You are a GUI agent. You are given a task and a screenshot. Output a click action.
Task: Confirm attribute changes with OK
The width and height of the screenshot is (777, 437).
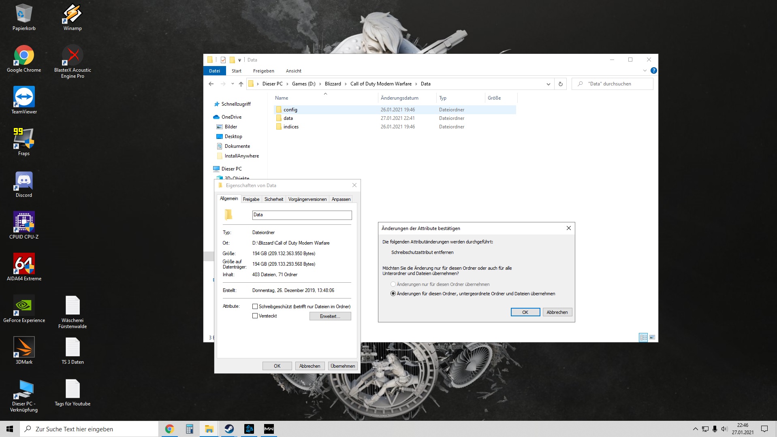(525, 312)
